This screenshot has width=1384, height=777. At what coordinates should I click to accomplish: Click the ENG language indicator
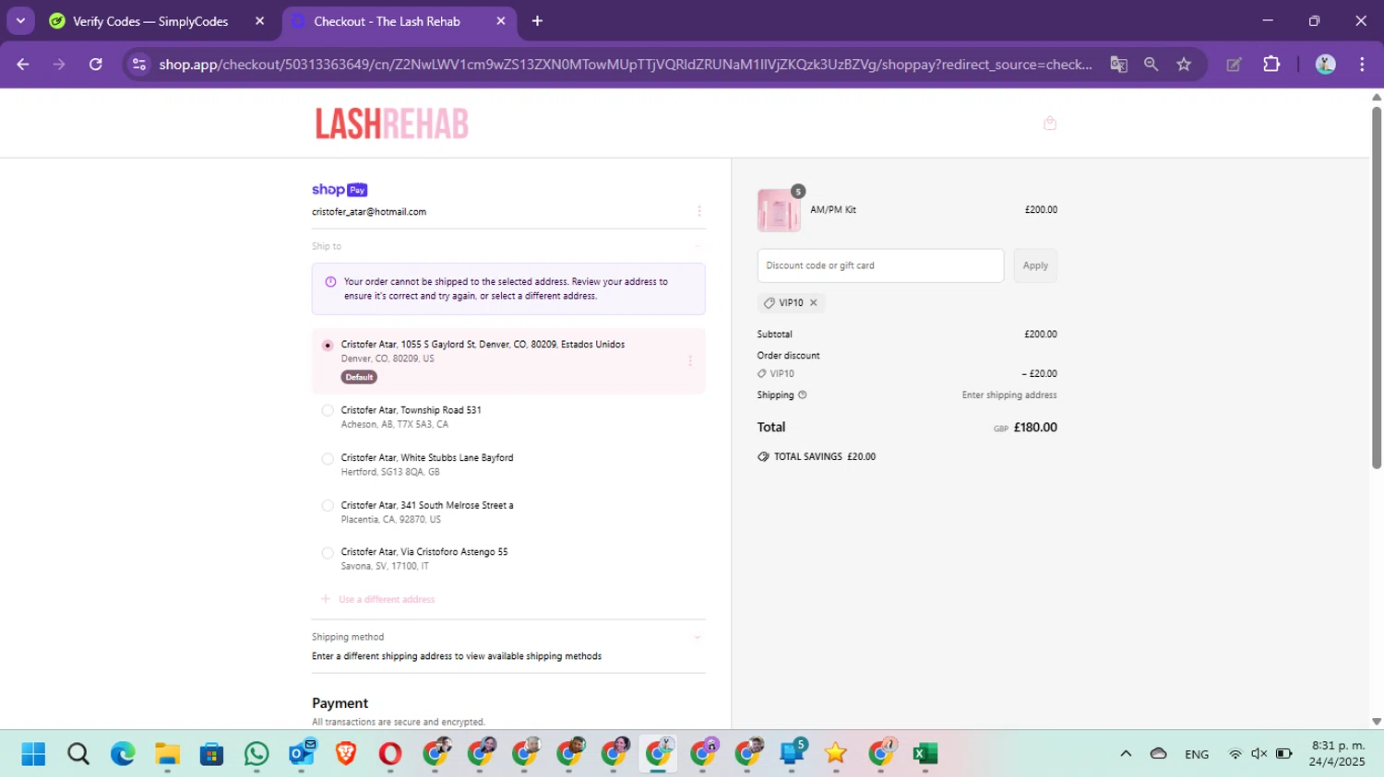[1197, 755]
